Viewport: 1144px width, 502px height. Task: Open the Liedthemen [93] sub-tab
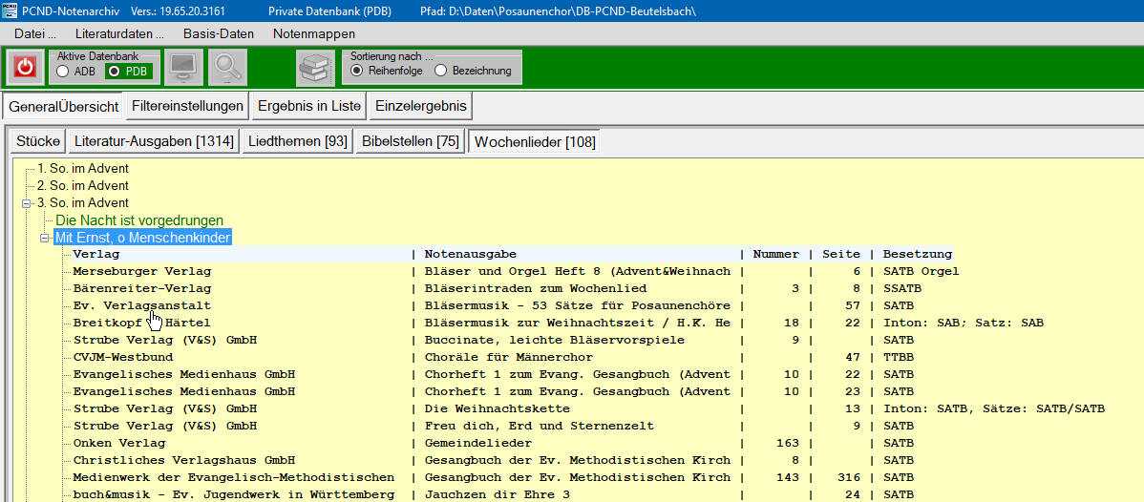point(297,141)
